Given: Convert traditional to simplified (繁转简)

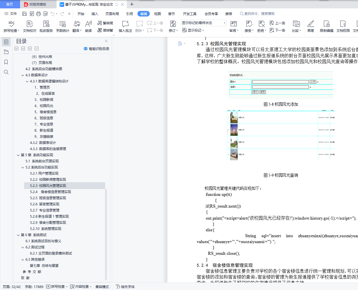Looking at the screenshot, I should click(105, 23).
